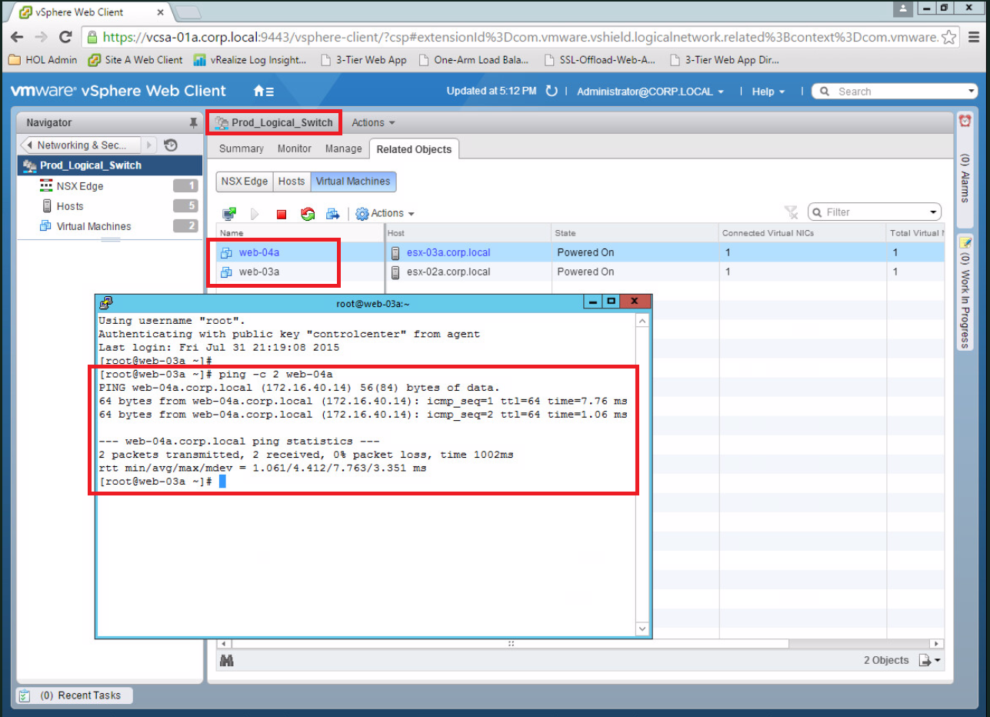Clear the filter using the funnel icon
This screenshot has height=717, width=990.
[x=791, y=212]
